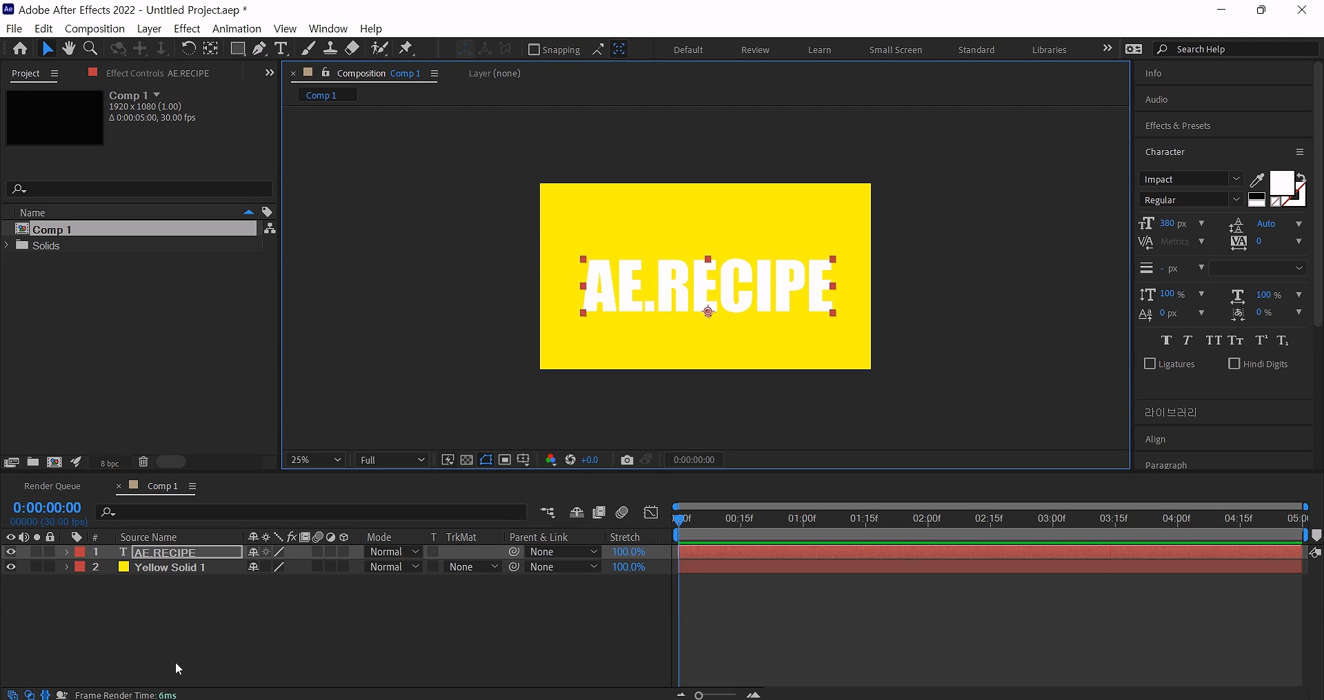Open the Composition Mini-Flowchart
This screenshot has width=1324, height=700.
click(548, 513)
